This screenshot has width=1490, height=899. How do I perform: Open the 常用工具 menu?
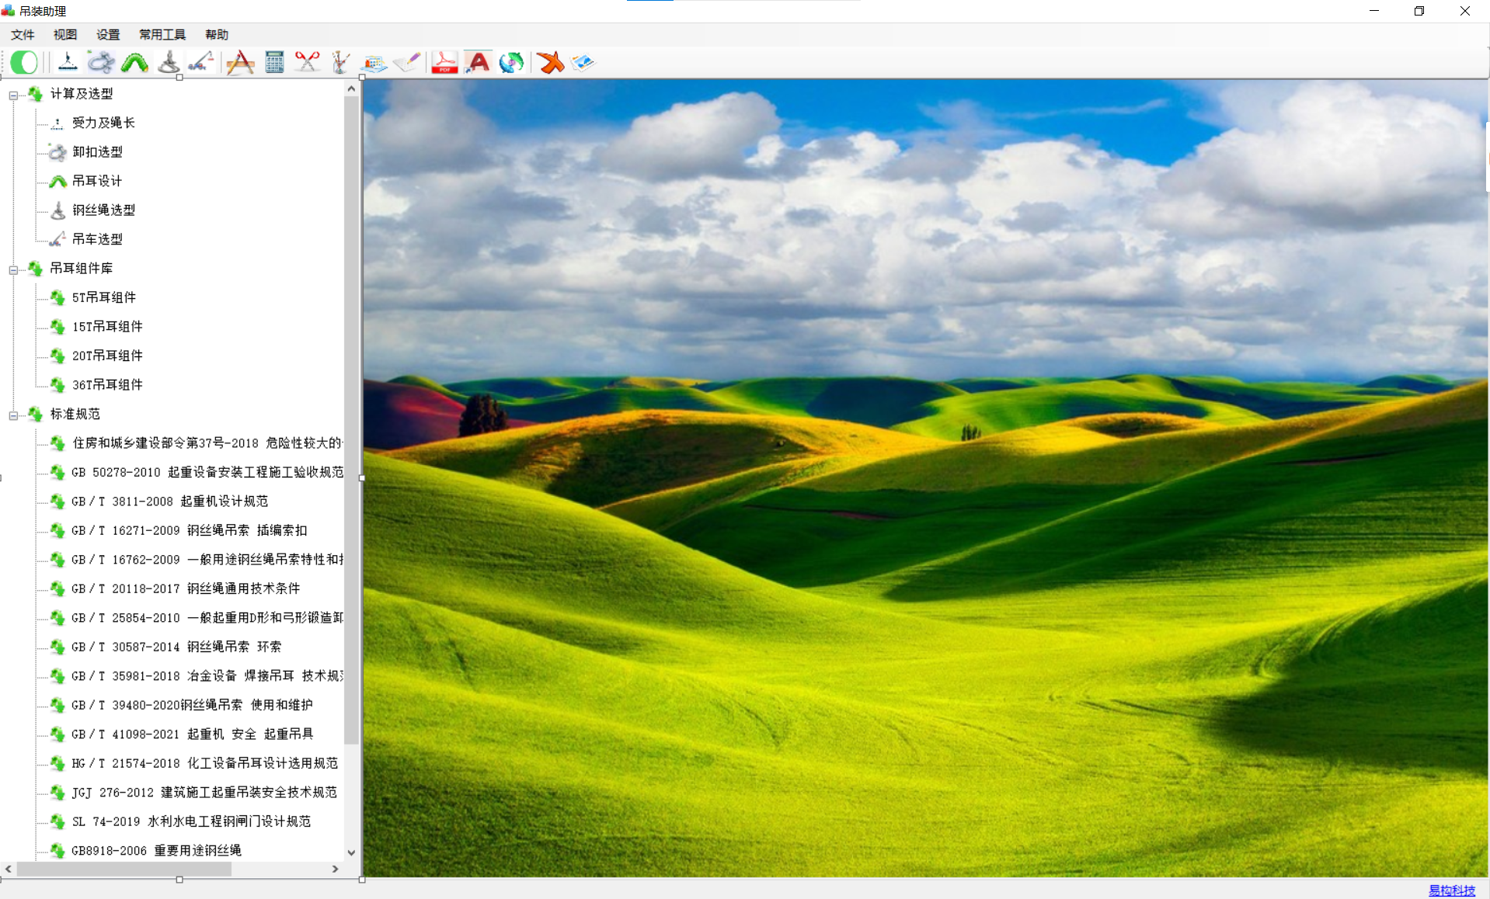pyautogui.click(x=162, y=34)
